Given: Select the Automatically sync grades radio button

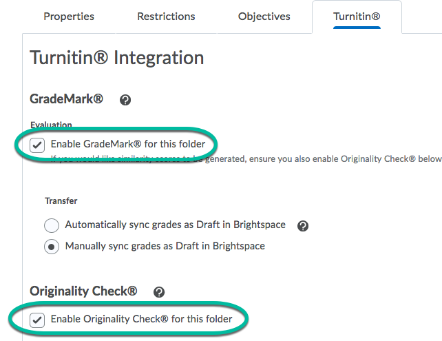Looking at the screenshot, I should coord(52,225).
